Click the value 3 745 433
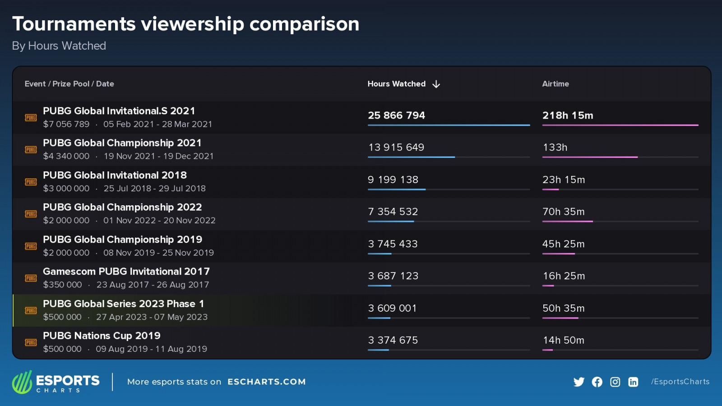 click(393, 244)
